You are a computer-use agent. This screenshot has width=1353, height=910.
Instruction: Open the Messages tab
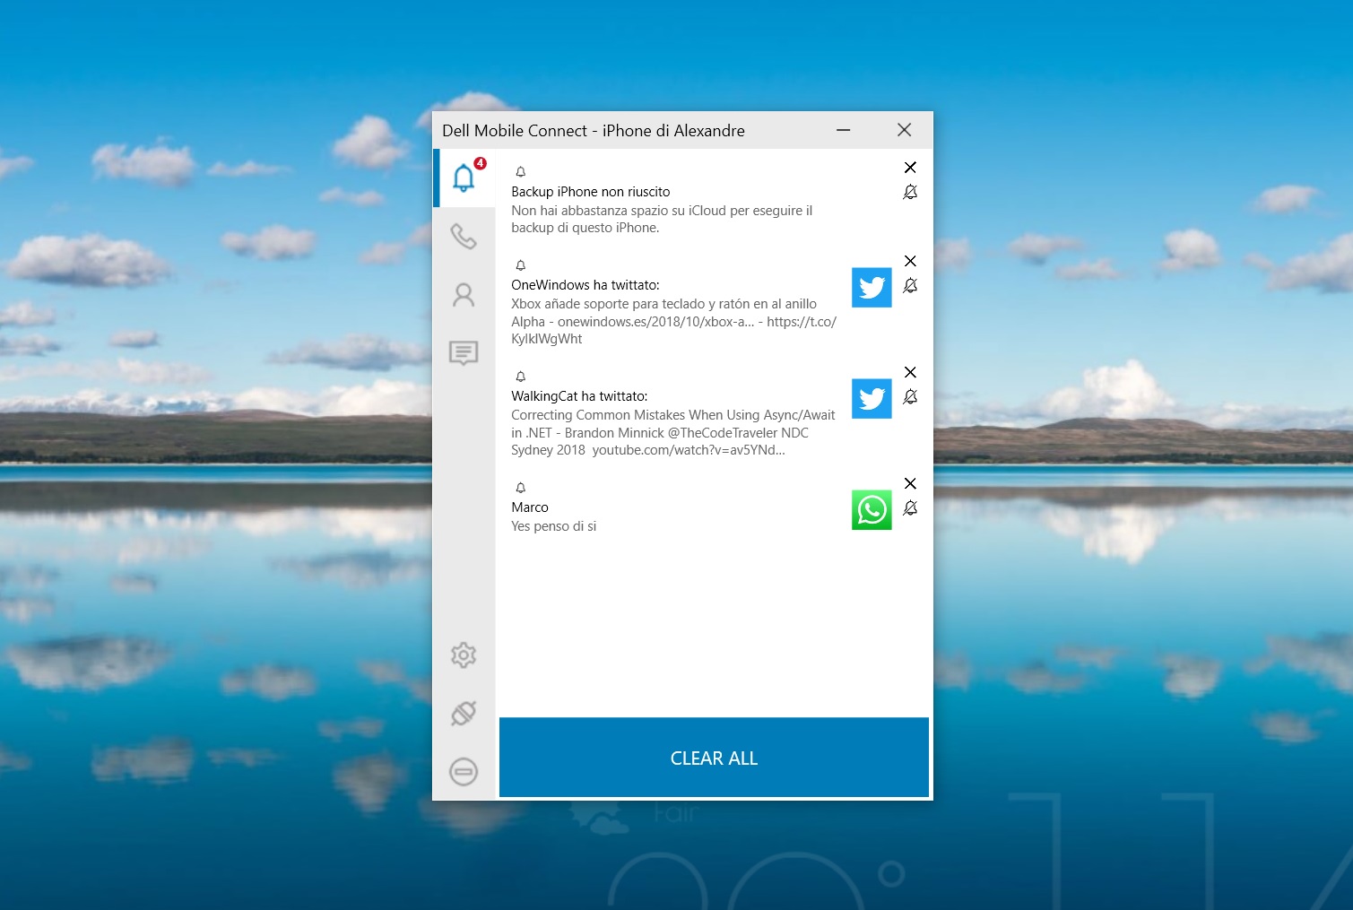pyautogui.click(x=464, y=353)
